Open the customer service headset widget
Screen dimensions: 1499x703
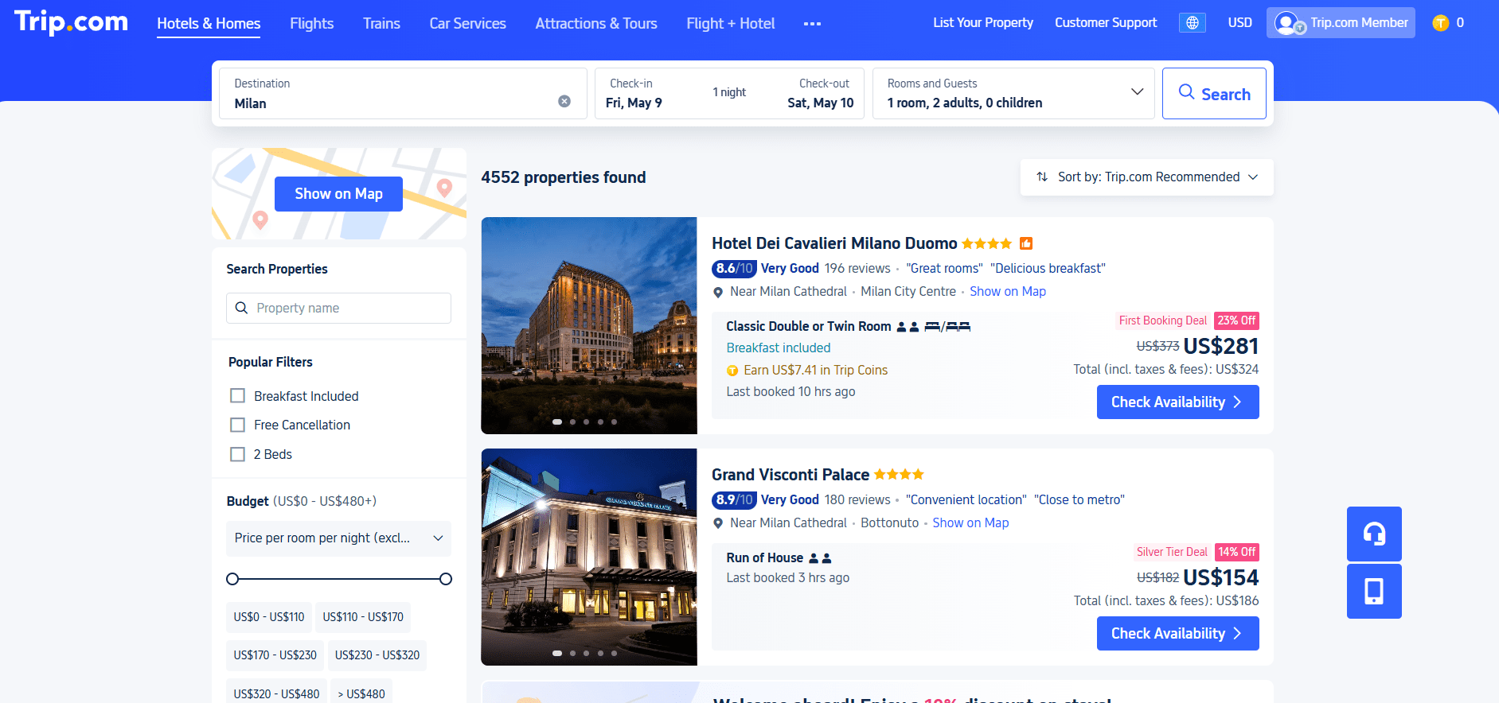coord(1374,534)
